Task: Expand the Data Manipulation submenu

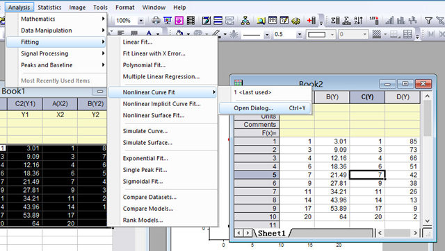Action: 56,31
